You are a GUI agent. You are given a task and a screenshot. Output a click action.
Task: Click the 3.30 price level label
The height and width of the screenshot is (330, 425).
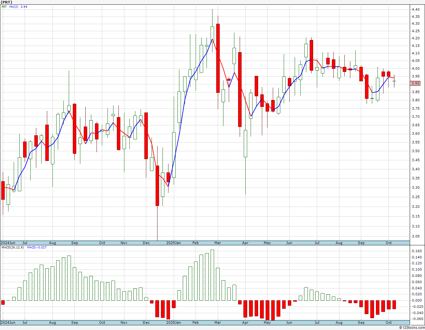click(x=416, y=187)
